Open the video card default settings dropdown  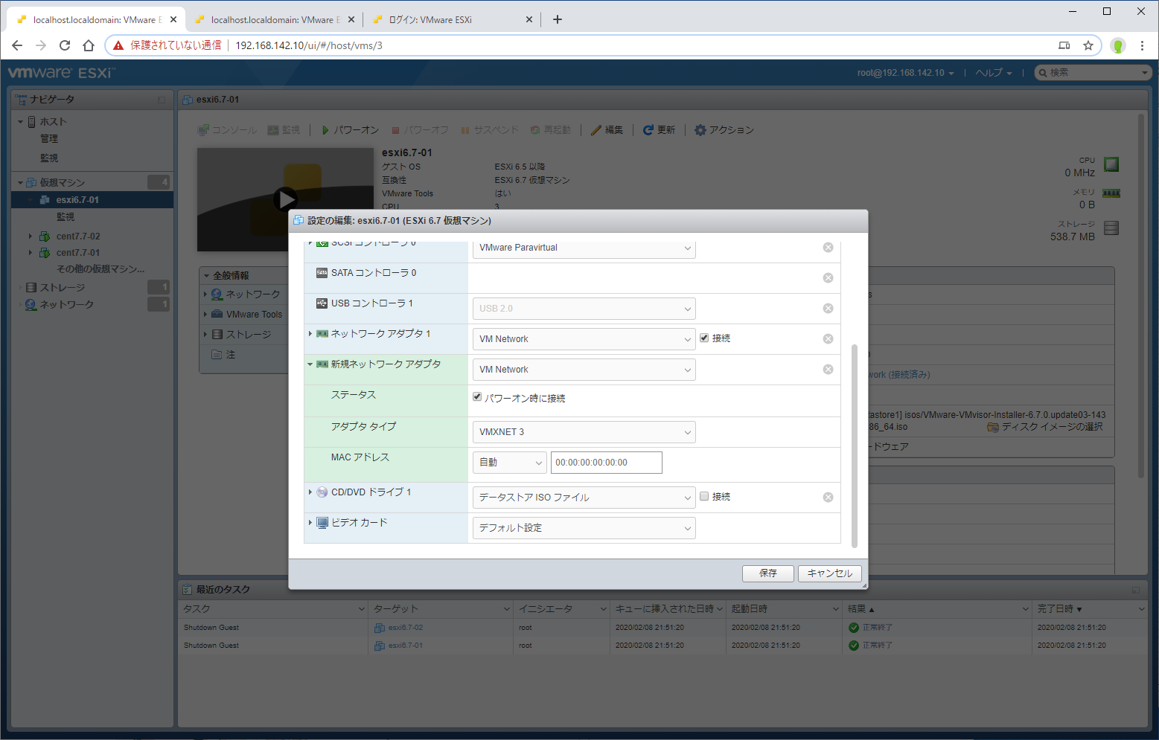click(584, 528)
